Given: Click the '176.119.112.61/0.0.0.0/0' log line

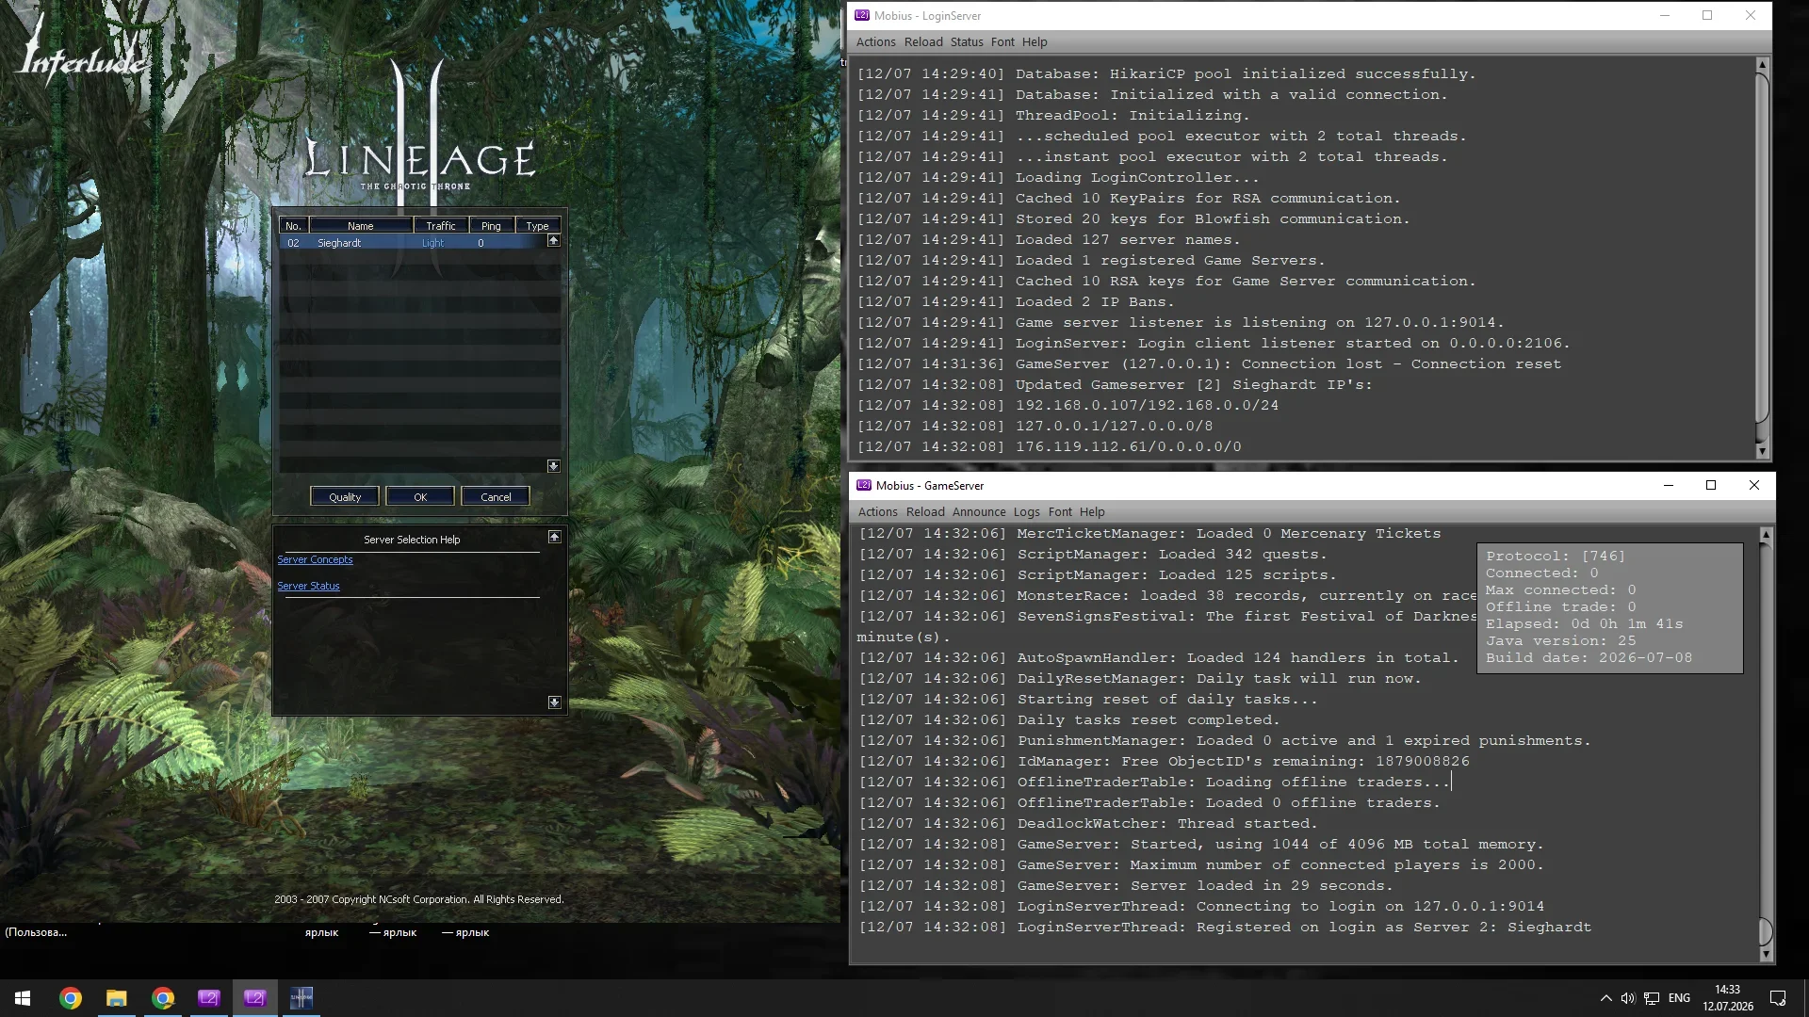Looking at the screenshot, I should click(x=1049, y=447).
